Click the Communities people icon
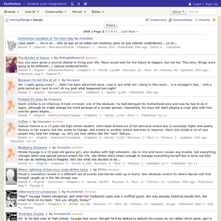The width and height of the screenshot is (221, 221). pyautogui.click(x=170, y=20)
